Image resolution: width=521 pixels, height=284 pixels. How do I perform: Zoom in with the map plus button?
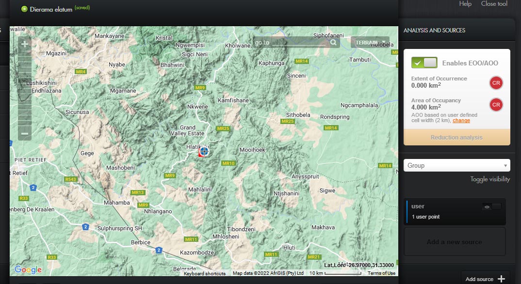(25, 44)
